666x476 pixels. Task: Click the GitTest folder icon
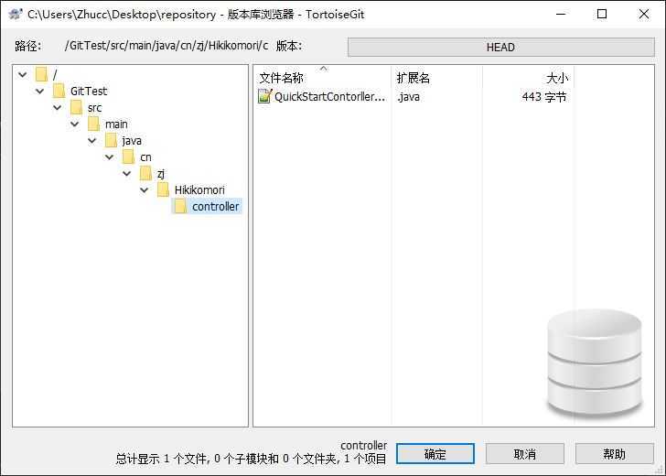pos(59,91)
